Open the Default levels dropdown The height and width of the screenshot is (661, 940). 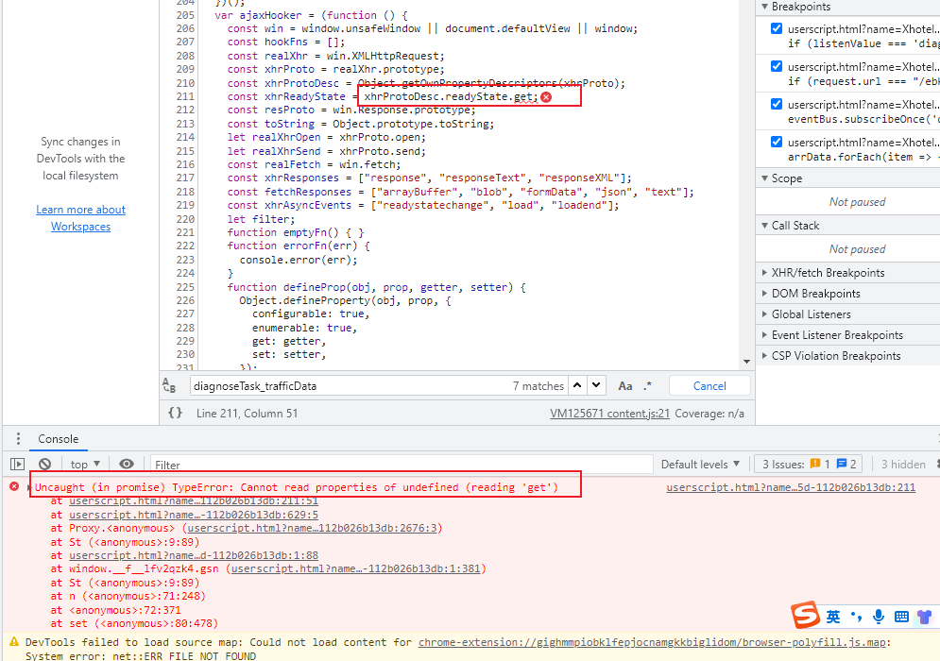pos(700,464)
